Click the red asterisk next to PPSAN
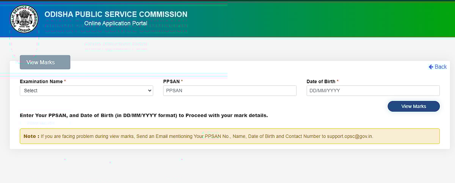The height and width of the screenshot is (183, 455). (182, 82)
